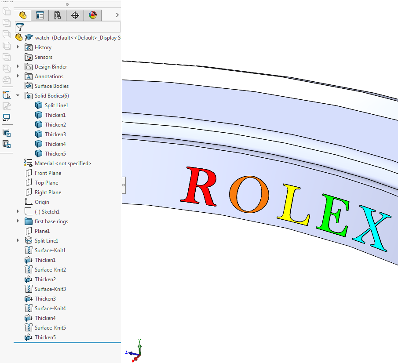398x363 pixels.
Task: Click the rollback bar below Thicken5
Action: tap(67, 343)
